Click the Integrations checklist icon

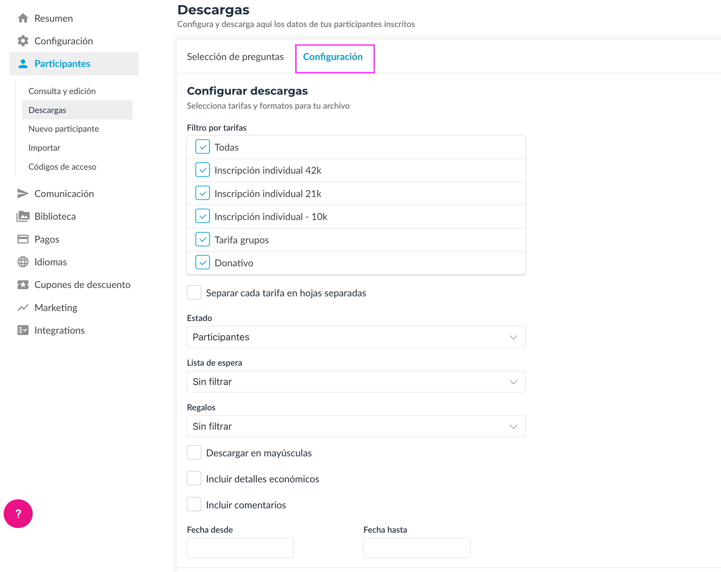[x=23, y=330]
